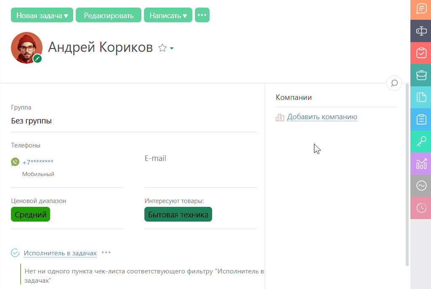Click the green key icon in sidebar
Viewport: 431px width, 289px height.
click(421, 142)
